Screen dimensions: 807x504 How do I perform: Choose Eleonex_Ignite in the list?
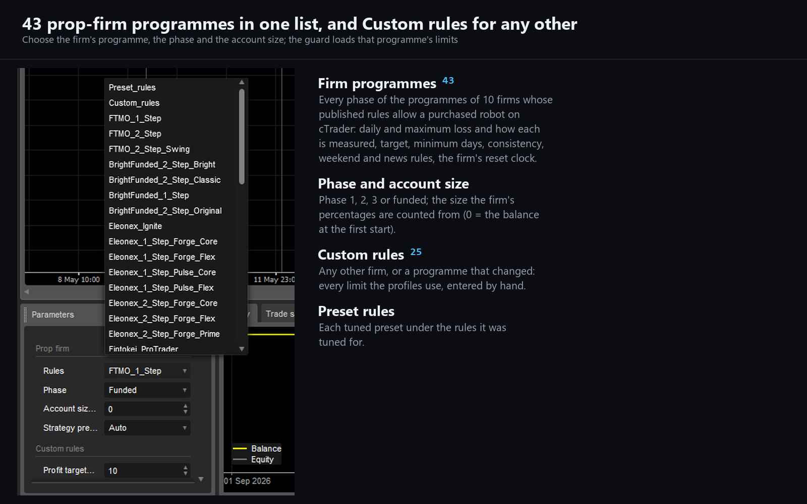point(171,226)
